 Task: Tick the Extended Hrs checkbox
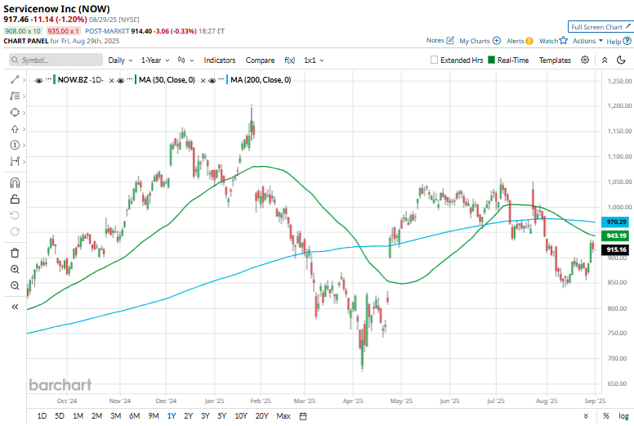click(x=434, y=60)
